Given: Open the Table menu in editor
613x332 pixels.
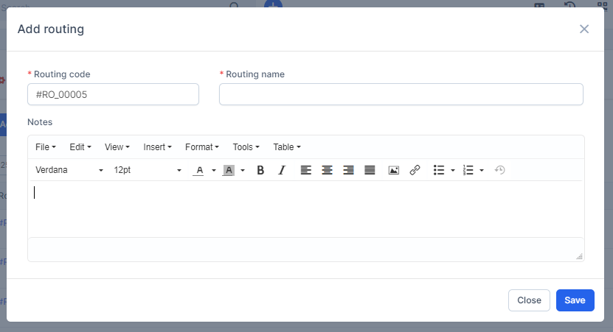Looking at the screenshot, I should click(x=286, y=147).
